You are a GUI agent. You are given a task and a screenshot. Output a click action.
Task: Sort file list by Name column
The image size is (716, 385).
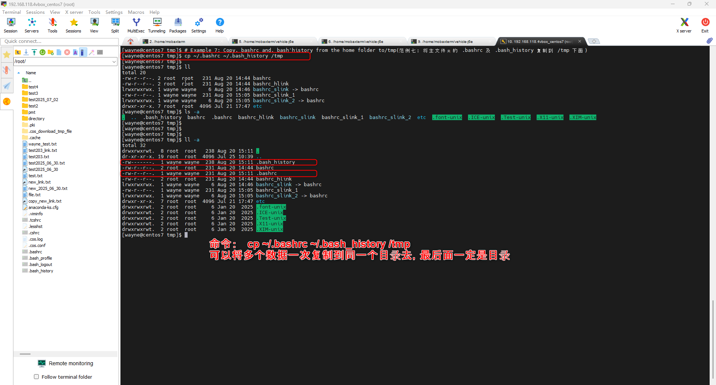(31, 73)
